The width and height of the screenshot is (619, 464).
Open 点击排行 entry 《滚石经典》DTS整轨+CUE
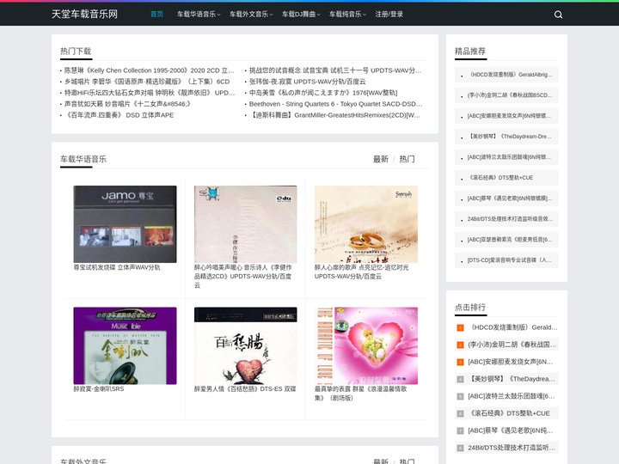pyautogui.click(x=509, y=413)
